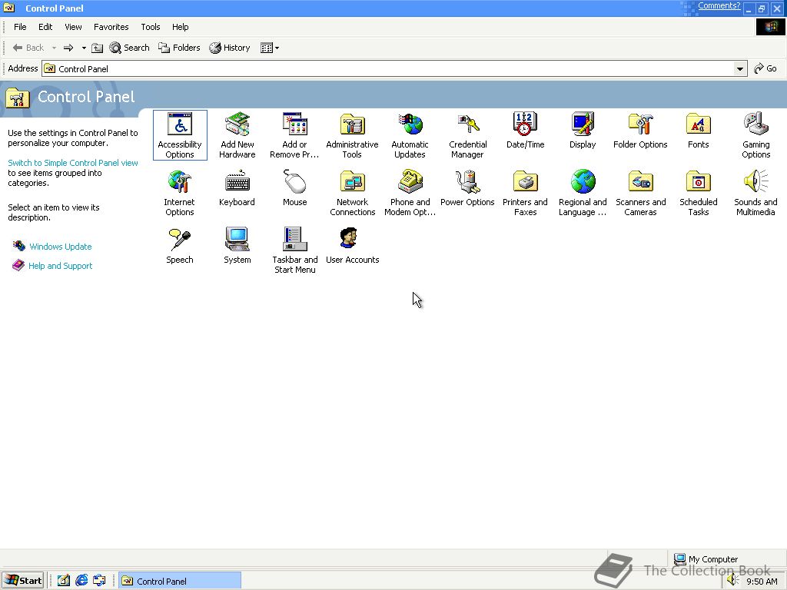The width and height of the screenshot is (787, 590).
Task: Open the Tools menu
Action: pyautogui.click(x=151, y=27)
